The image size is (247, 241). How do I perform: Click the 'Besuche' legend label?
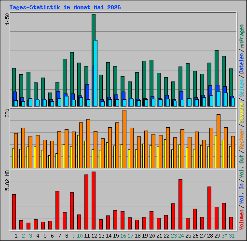coord(242,113)
